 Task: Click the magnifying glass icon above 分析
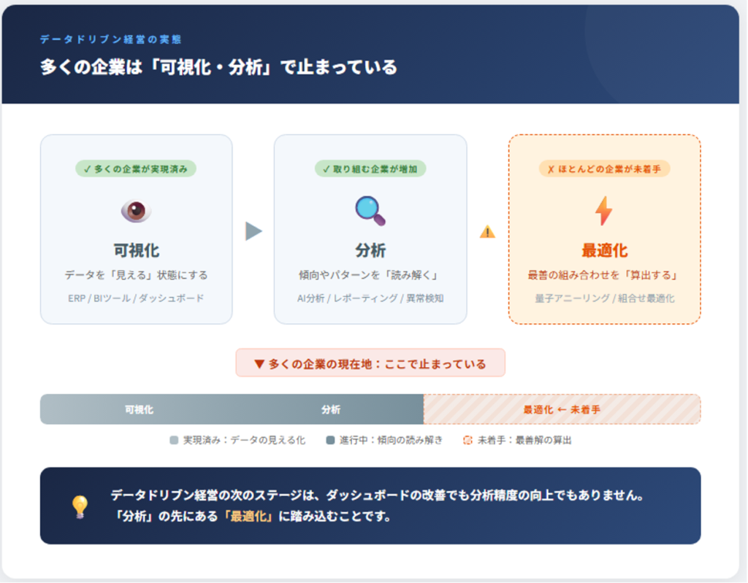[x=370, y=211]
